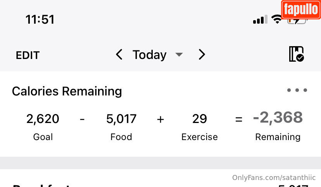Tap the Calories Remaining heading
Viewport: 321px width, 187px height.
(x=67, y=91)
